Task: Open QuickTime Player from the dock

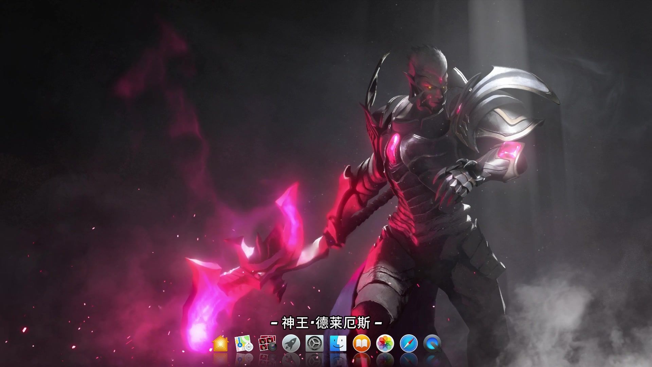Action: click(x=432, y=344)
